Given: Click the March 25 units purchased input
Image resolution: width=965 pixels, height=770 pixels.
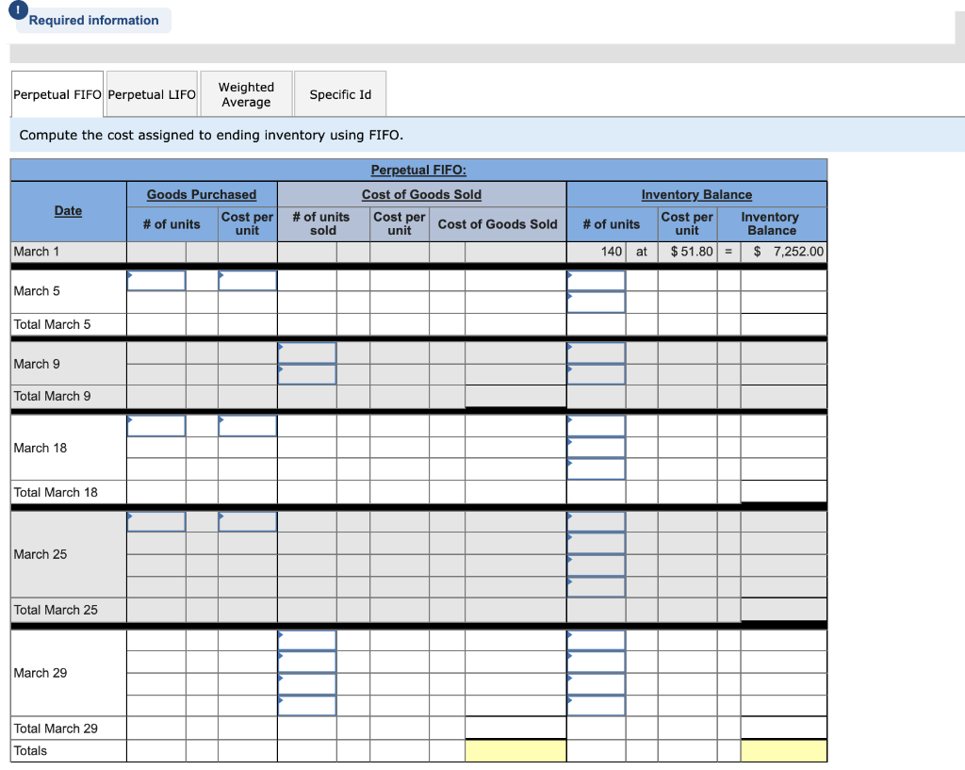Looking at the screenshot, I should (x=155, y=520).
